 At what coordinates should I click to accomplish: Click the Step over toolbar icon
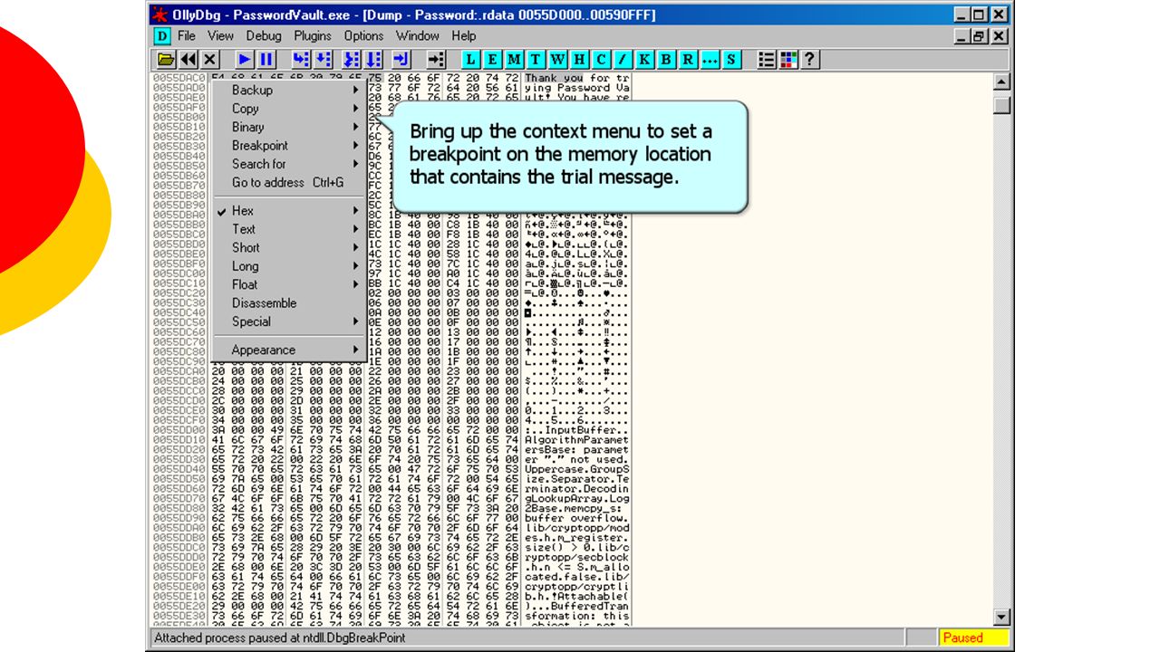tap(324, 60)
